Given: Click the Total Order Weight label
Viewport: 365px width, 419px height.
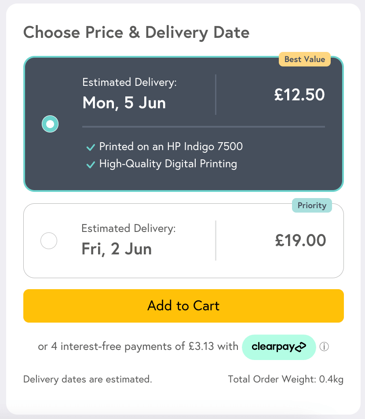Looking at the screenshot, I should pos(285,379).
